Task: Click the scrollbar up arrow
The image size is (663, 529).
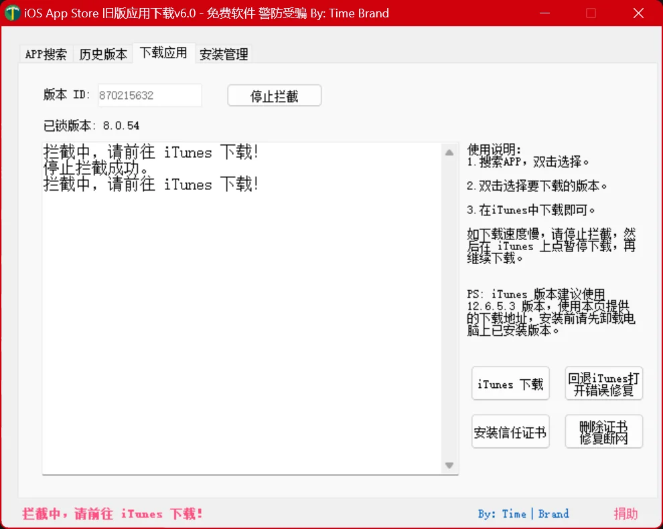Action: pyautogui.click(x=449, y=152)
